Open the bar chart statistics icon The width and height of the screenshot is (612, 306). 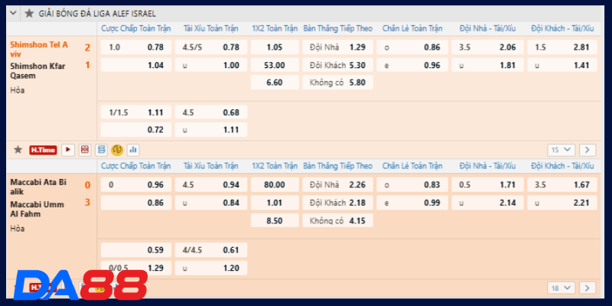(x=133, y=150)
